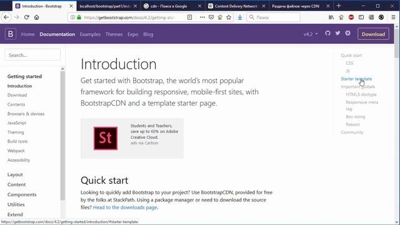Open Webpack sidebar link
This screenshot has height=225, width=400.
pos(16,151)
